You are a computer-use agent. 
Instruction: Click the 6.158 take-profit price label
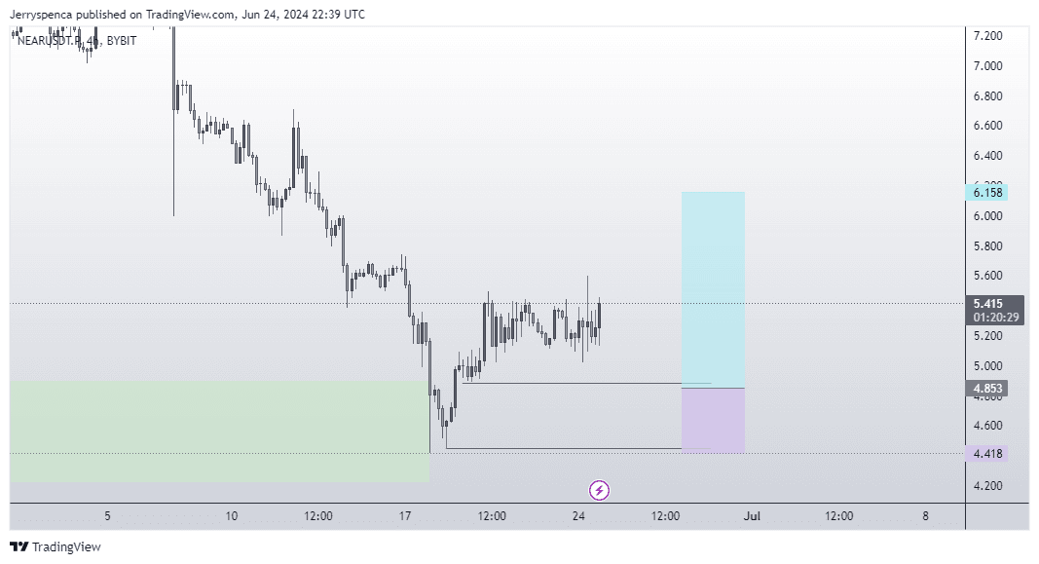(x=988, y=193)
